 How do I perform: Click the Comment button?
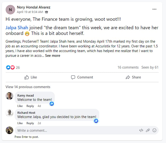(82, 77)
